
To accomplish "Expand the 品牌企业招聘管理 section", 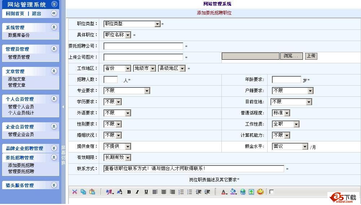I will tap(54, 148).
